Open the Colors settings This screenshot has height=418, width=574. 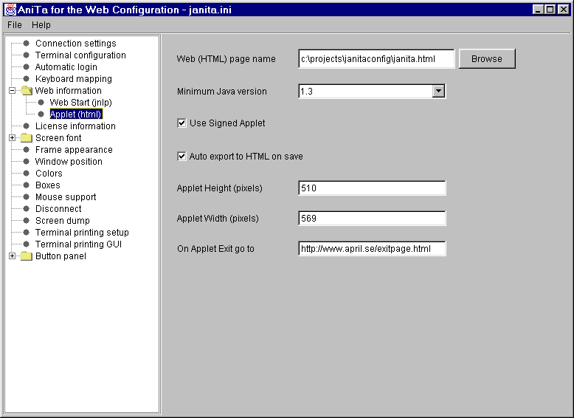point(49,174)
